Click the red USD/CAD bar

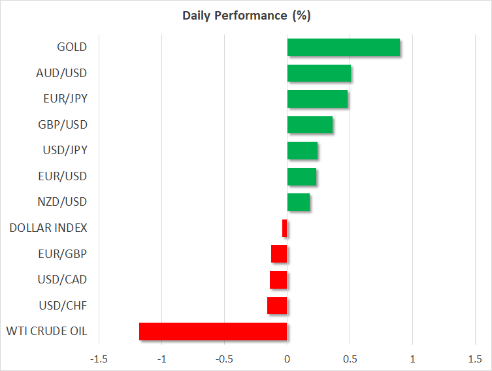tap(278, 280)
